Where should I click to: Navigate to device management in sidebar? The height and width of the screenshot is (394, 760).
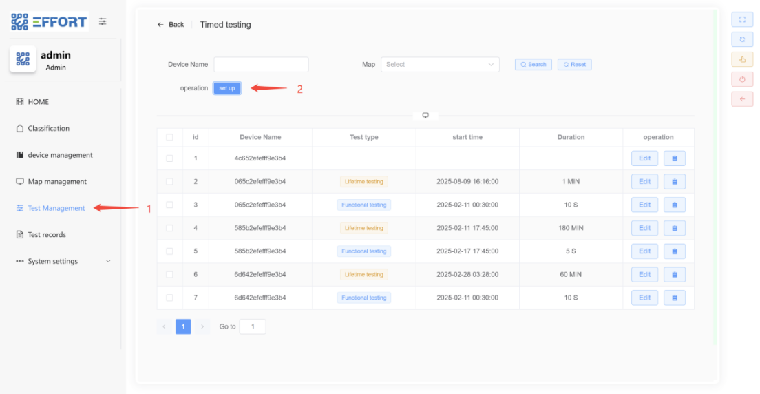point(60,155)
